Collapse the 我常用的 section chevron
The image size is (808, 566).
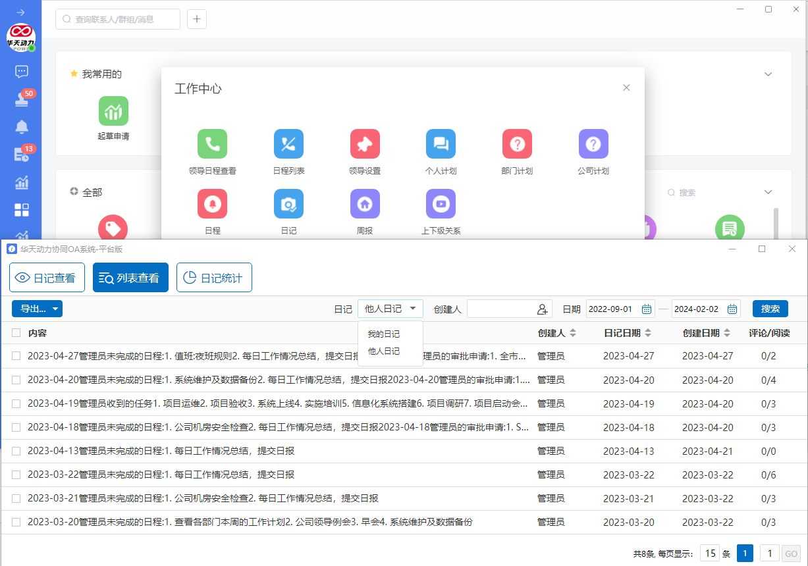(768, 74)
